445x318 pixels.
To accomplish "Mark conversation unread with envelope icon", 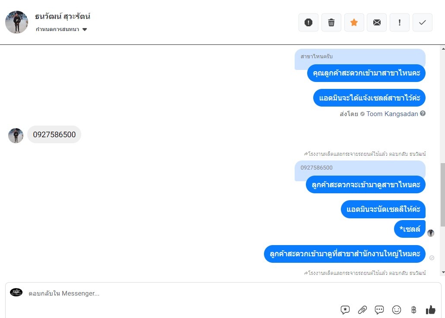I will (377, 22).
